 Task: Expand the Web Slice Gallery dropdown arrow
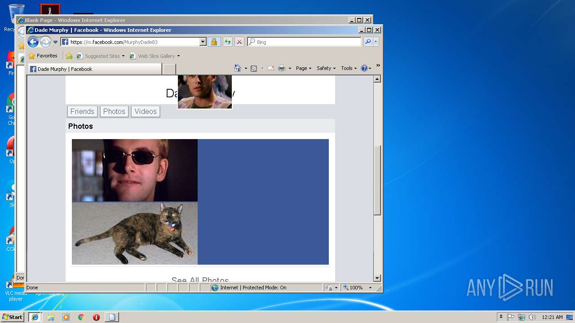(x=178, y=56)
